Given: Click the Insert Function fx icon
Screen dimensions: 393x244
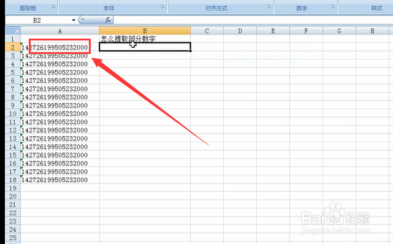Looking at the screenshot, I should [x=108, y=20].
